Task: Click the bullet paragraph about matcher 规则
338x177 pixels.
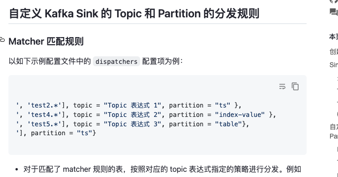Action: [x=162, y=169]
